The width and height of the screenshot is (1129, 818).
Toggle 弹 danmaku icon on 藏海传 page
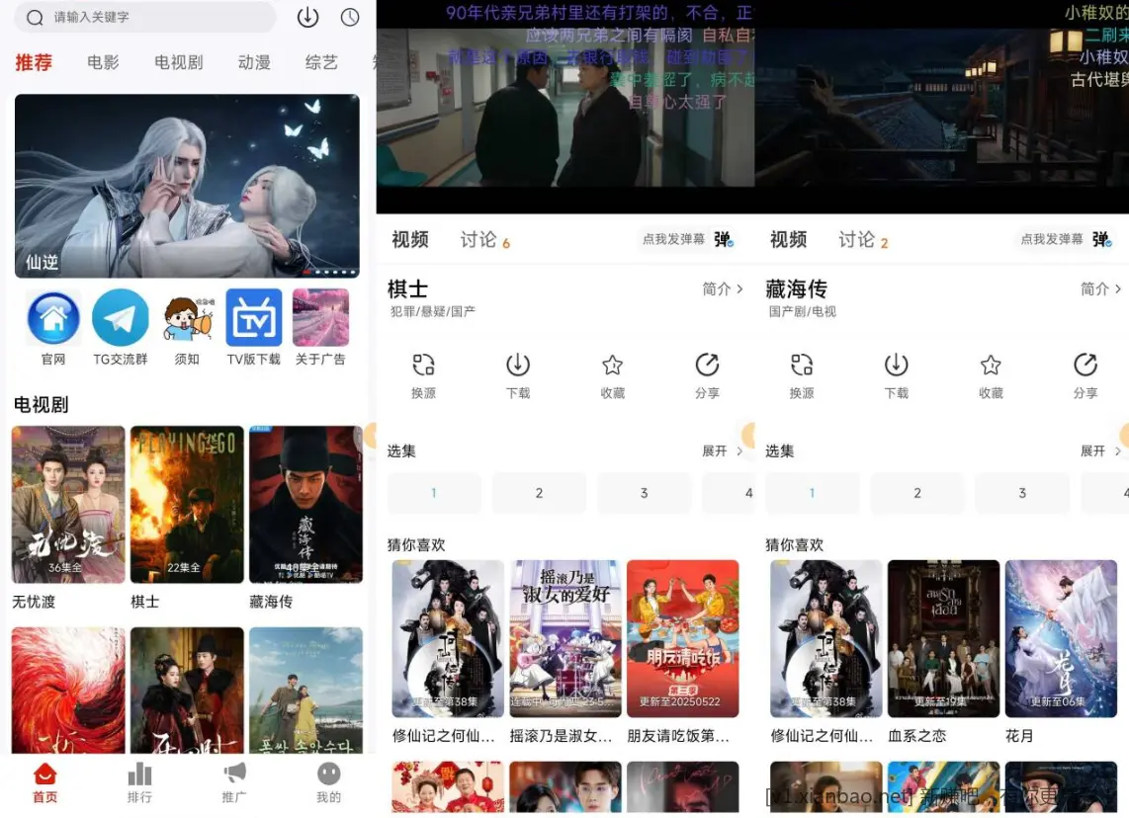tap(1101, 239)
